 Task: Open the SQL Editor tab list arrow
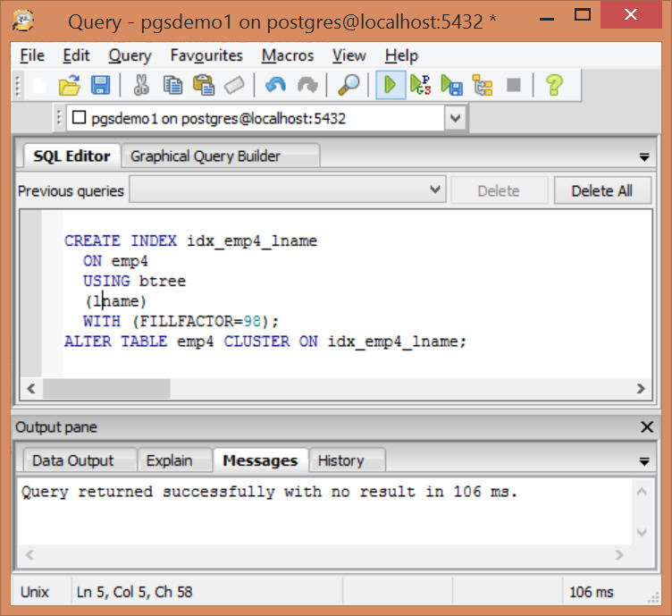point(643,157)
